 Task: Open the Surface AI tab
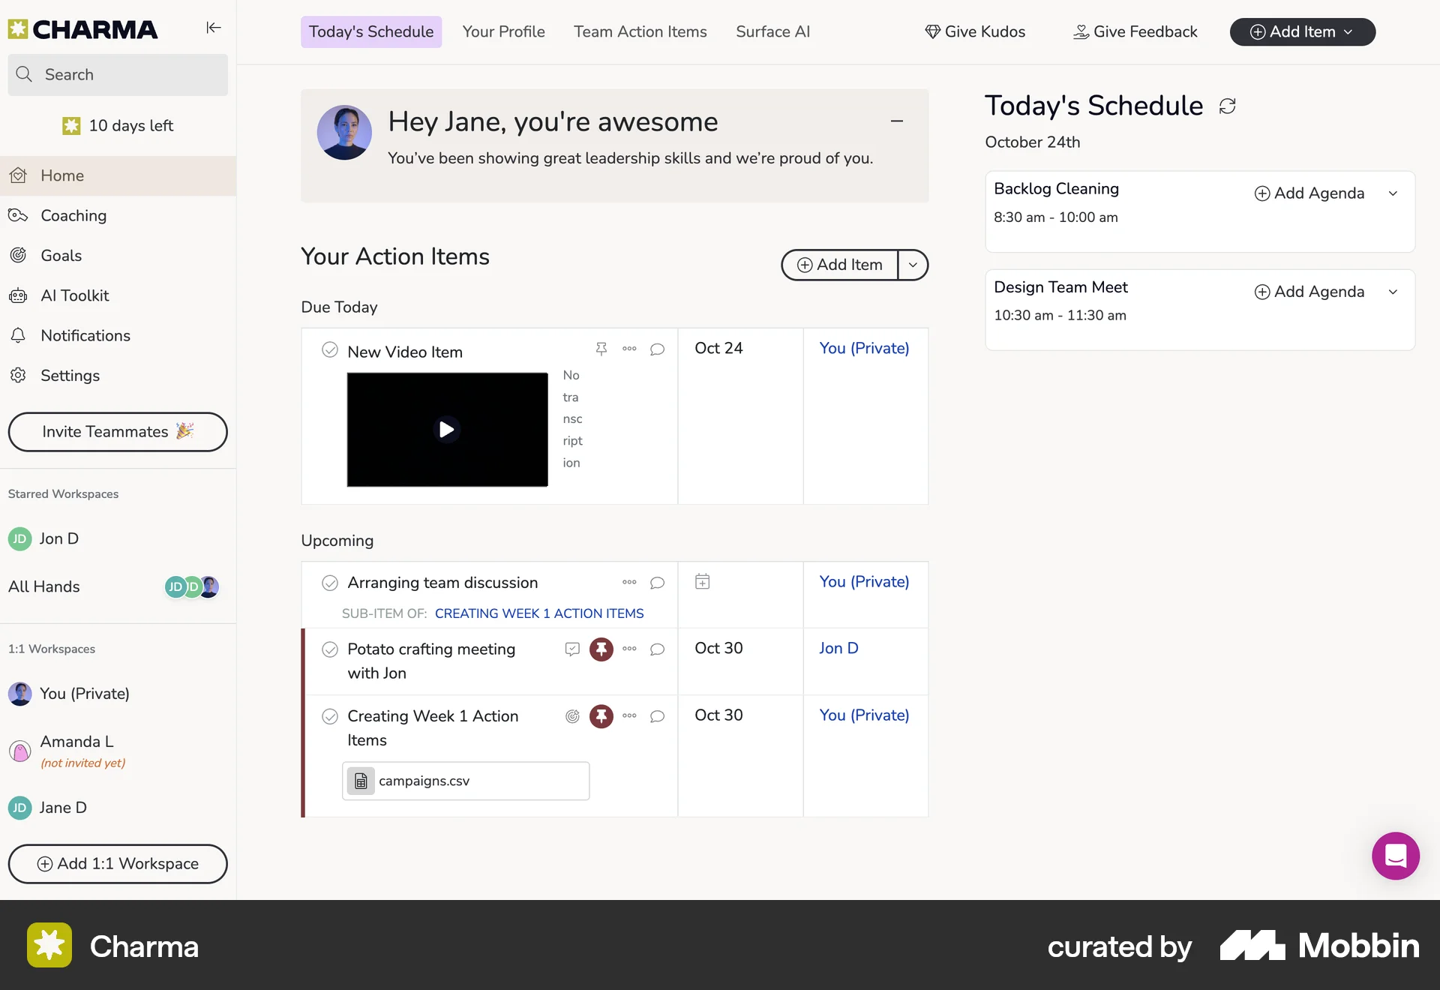click(772, 31)
